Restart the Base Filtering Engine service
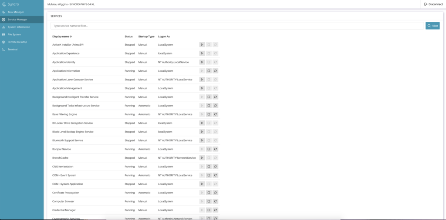Image resolution: width=446 pixels, height=220 pixels. (215, 114)
